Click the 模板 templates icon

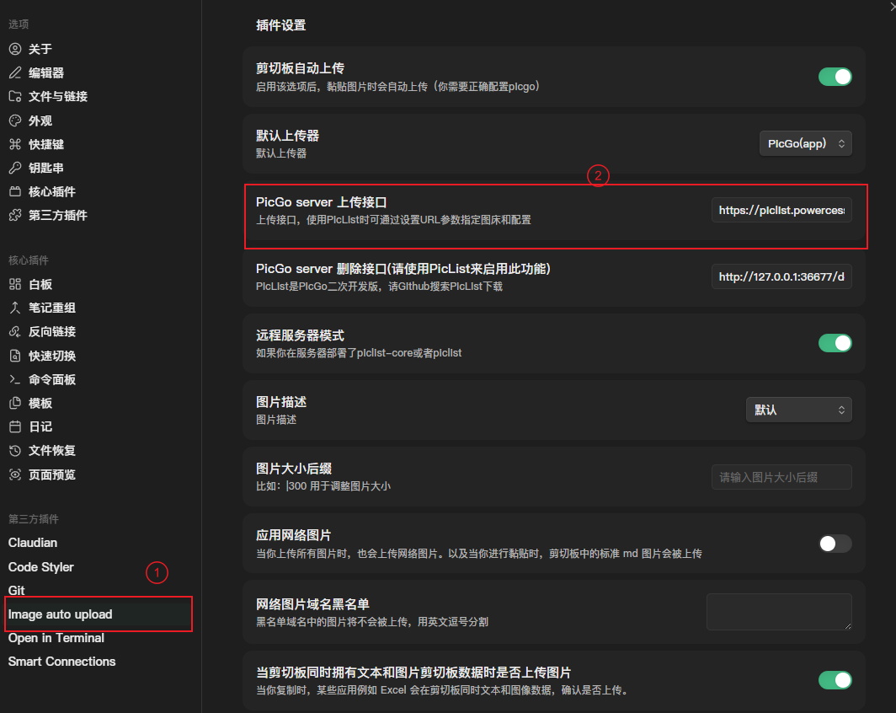[15, 403]
